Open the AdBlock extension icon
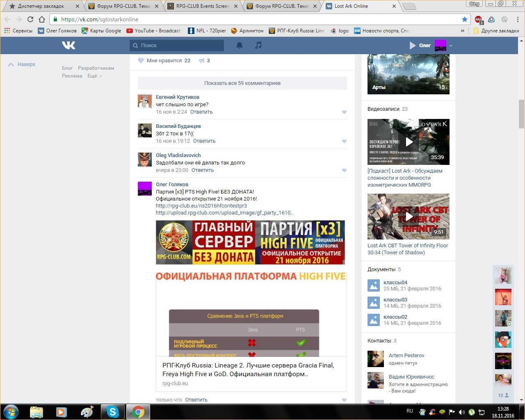 [x=478, y=19]
